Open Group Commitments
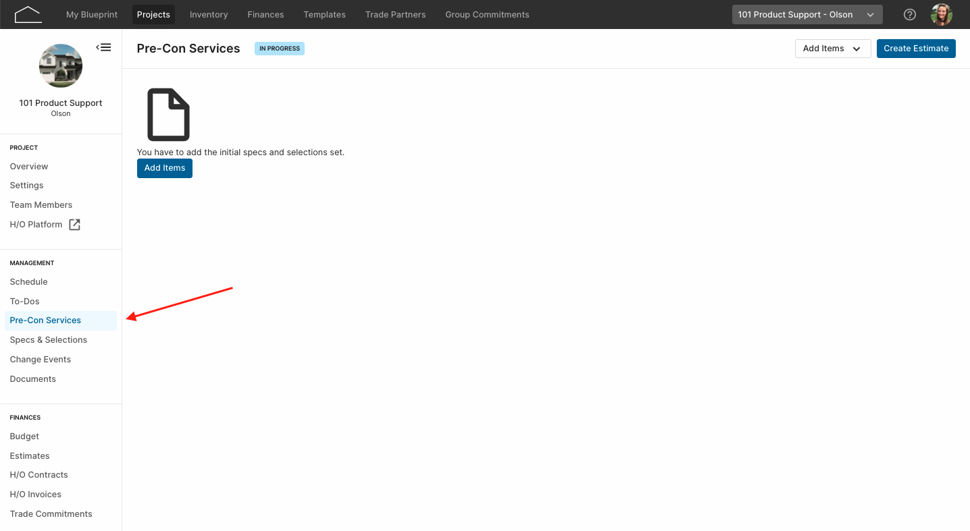970x531 pixels. click(487, 14)
